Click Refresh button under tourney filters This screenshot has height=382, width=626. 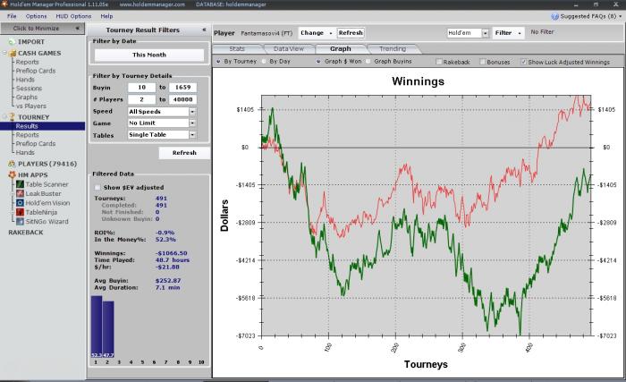coord(184,153)
